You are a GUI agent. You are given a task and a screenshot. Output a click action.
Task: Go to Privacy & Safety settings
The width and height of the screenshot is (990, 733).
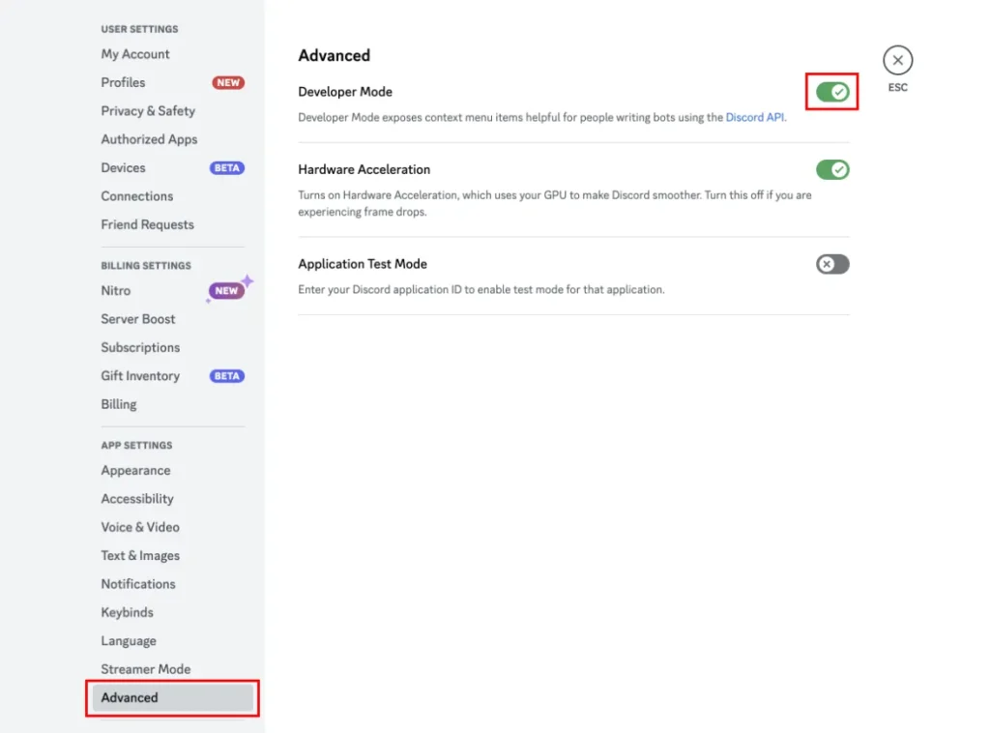(148, 111)
